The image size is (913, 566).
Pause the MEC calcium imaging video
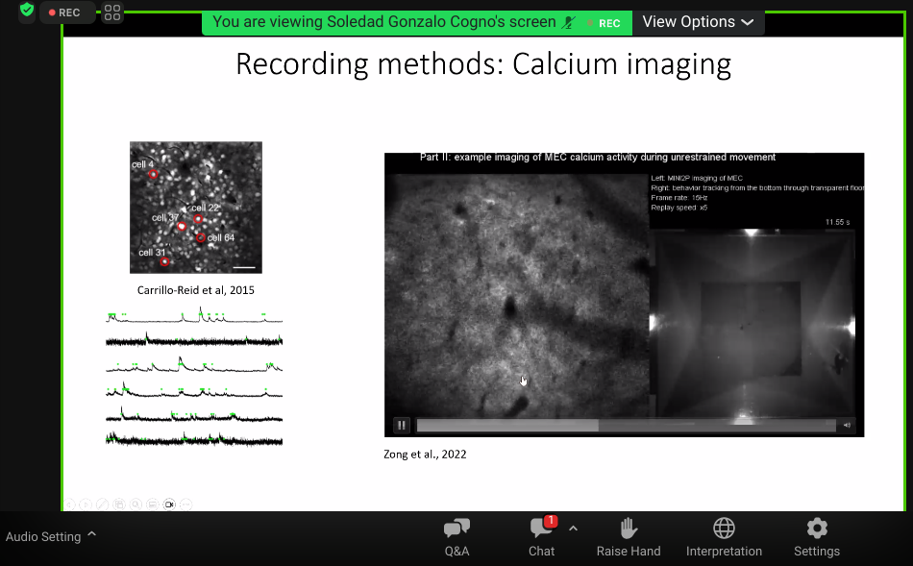(x=402, y=425)
